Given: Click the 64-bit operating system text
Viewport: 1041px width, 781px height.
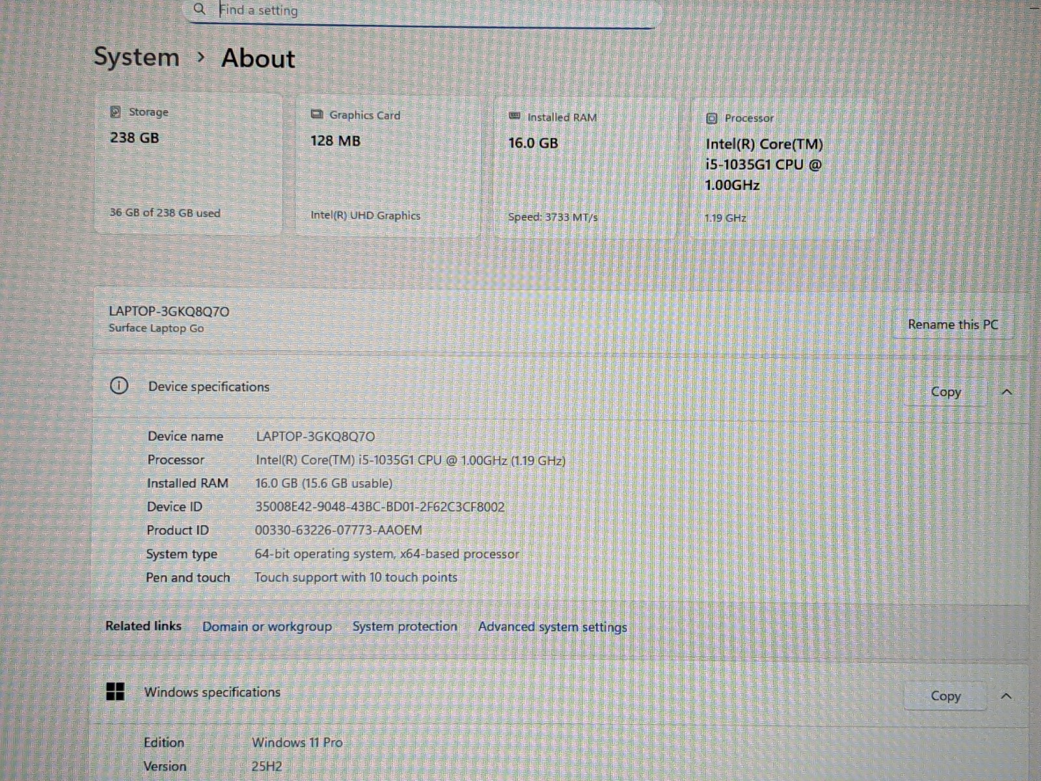Looking at the screenshot, I should click(x=387, y=554).
